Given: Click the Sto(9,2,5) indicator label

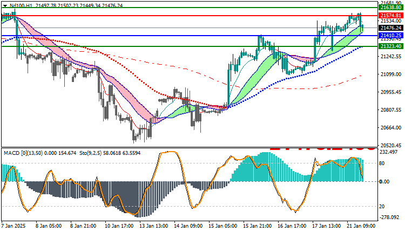Looking at the screenshot, I should pos(90,153).
